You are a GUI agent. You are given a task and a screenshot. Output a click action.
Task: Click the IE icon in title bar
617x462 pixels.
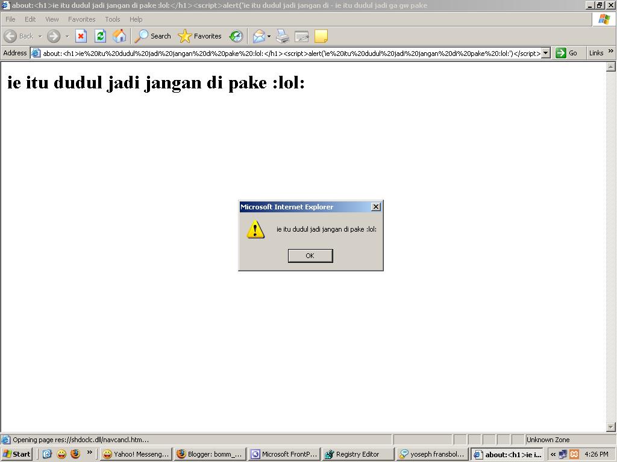point(5,5)
